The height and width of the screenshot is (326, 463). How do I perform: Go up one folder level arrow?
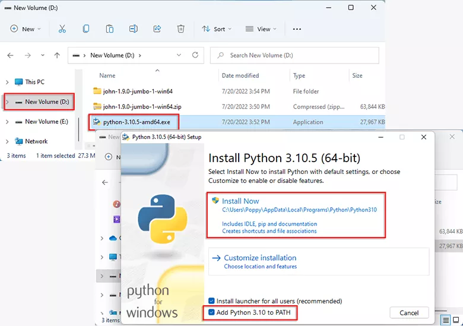pyautogui.click(x=57, y=55)
